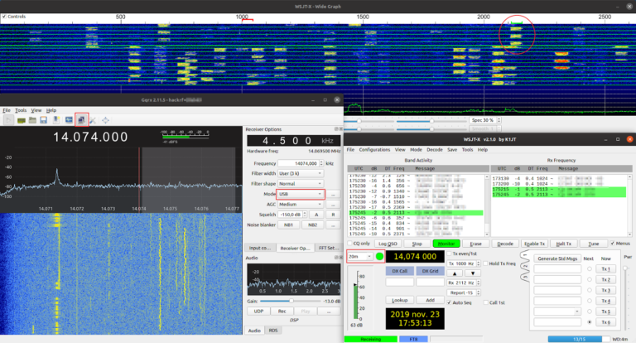This screenshot has width=636, height=343.
Task: Toggle Controls checkbox in Wide Graph
Action: [4, 17]
